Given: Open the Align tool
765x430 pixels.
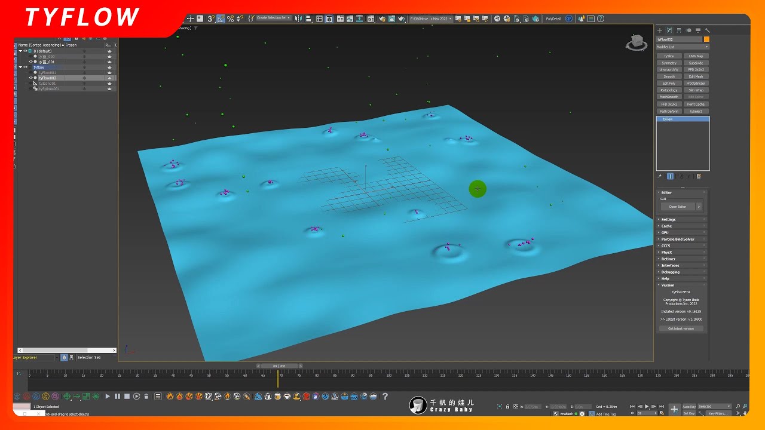Looking at the screenshot, I should [308, 19].
